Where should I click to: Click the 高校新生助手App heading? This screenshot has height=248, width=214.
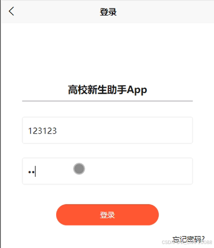click(x=107, y=90)
